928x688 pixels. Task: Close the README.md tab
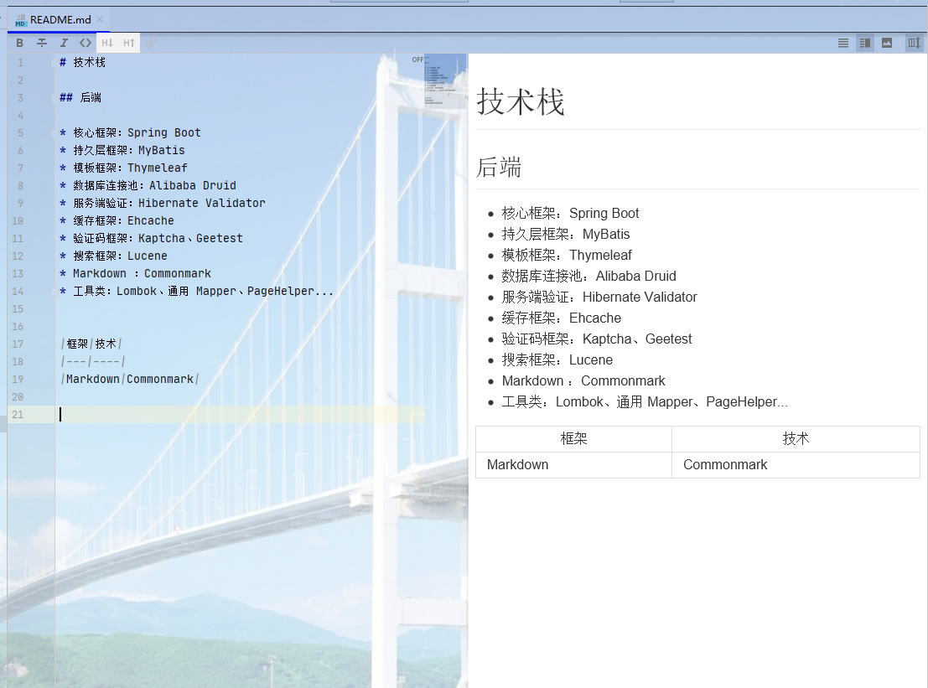[101, 19]
